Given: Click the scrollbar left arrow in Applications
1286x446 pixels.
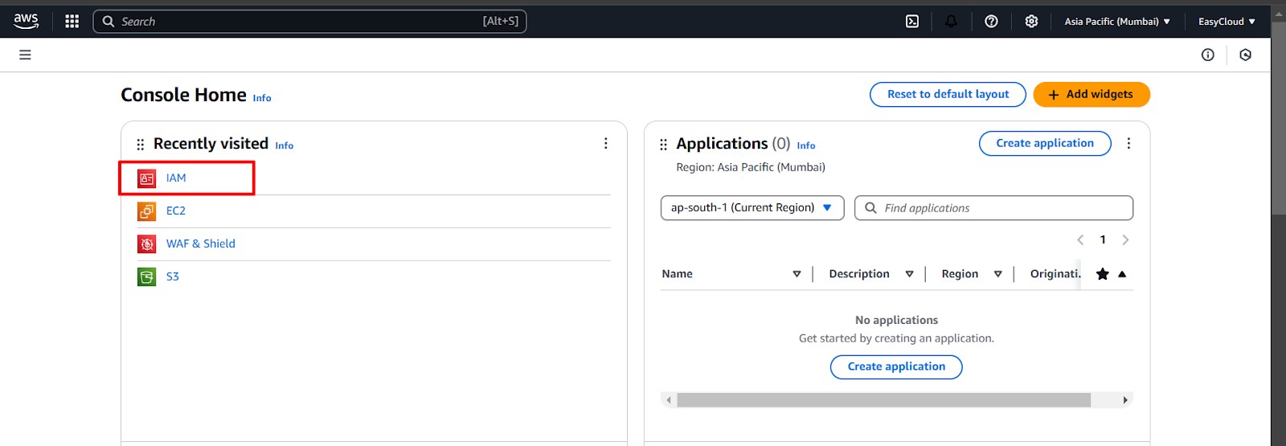Looking at the screenshot, I should click(x=668, y=400).
